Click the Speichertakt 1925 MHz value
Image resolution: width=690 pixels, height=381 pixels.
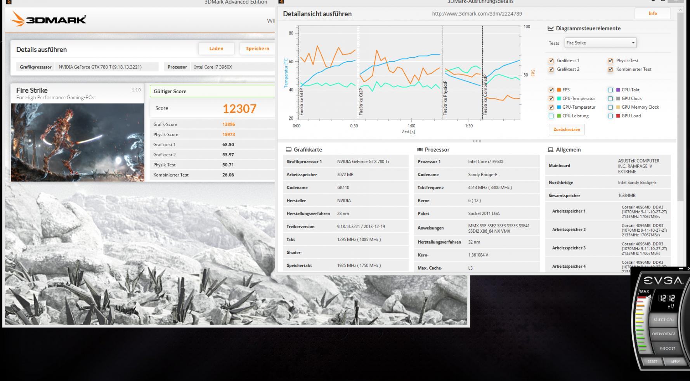point(359,266)
